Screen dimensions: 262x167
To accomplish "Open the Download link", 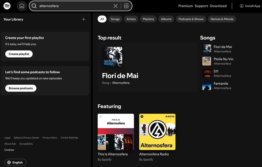I will [218, 6].
